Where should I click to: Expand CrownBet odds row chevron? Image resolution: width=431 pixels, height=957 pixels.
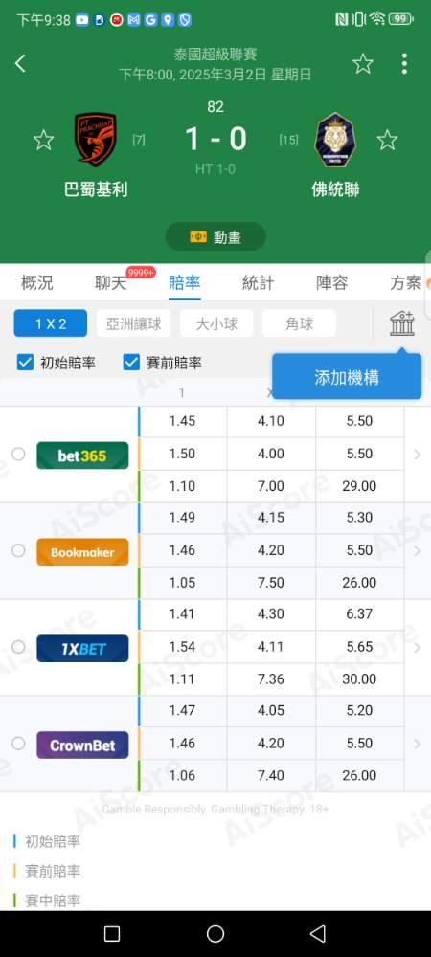(418, 744)
